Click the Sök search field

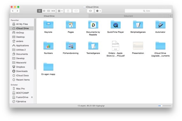coord(148,11)
